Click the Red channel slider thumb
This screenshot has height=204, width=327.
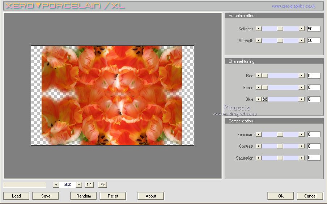click(265, 76)
